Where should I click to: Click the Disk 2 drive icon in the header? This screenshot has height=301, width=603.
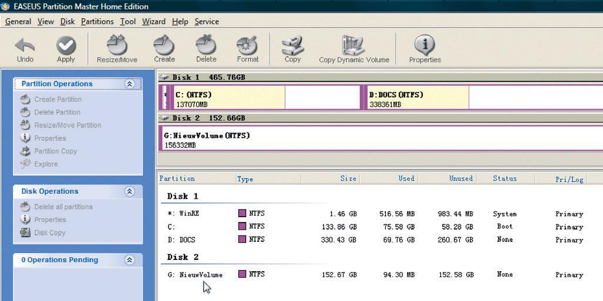click(x=164, y=118)
